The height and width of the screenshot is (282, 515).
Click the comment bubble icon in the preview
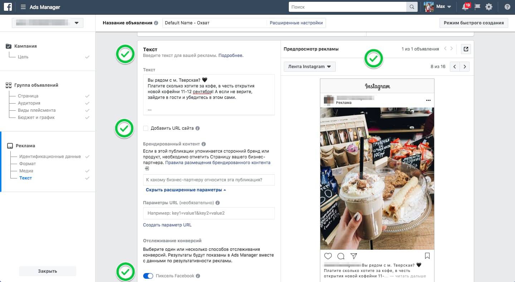(x=341, y=256)
